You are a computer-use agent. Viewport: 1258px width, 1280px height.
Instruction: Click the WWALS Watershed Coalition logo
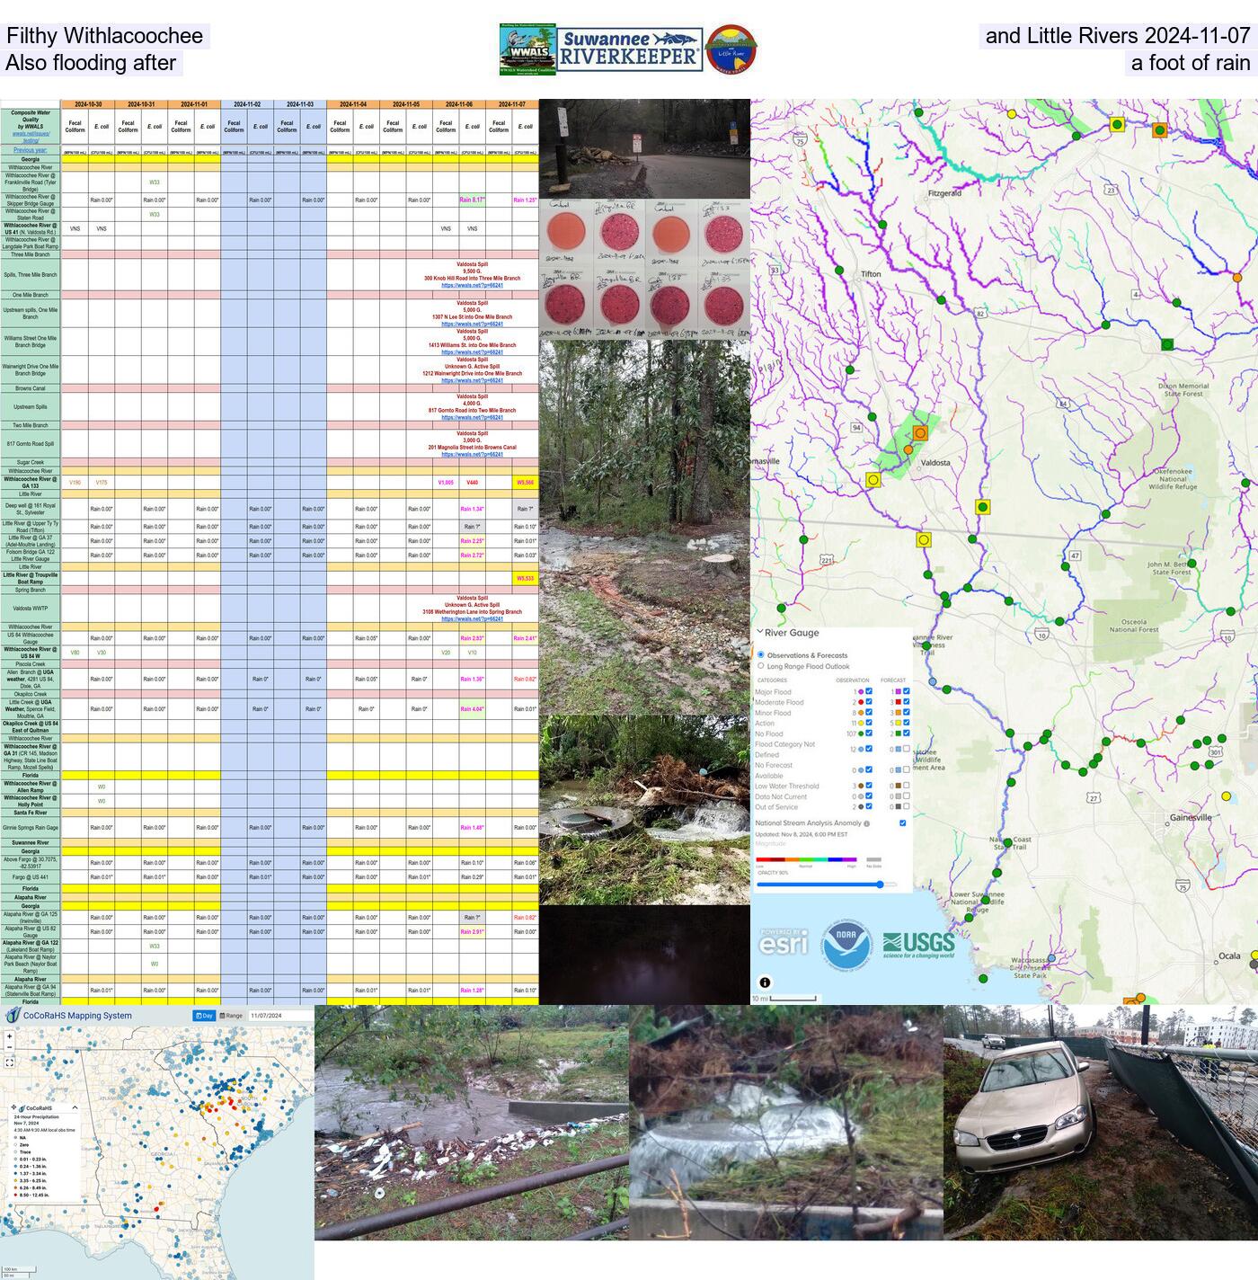(527, 49)
